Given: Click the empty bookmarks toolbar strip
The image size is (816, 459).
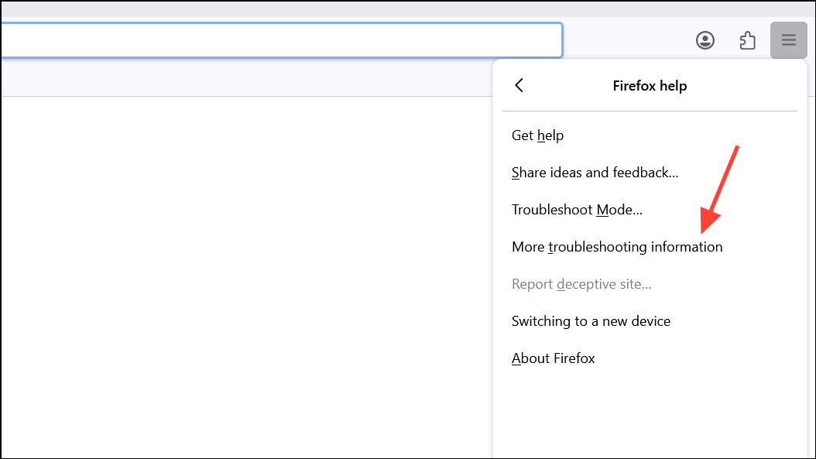Looking at the screenshot, I should pyautogui.click(x=232, y=80).
